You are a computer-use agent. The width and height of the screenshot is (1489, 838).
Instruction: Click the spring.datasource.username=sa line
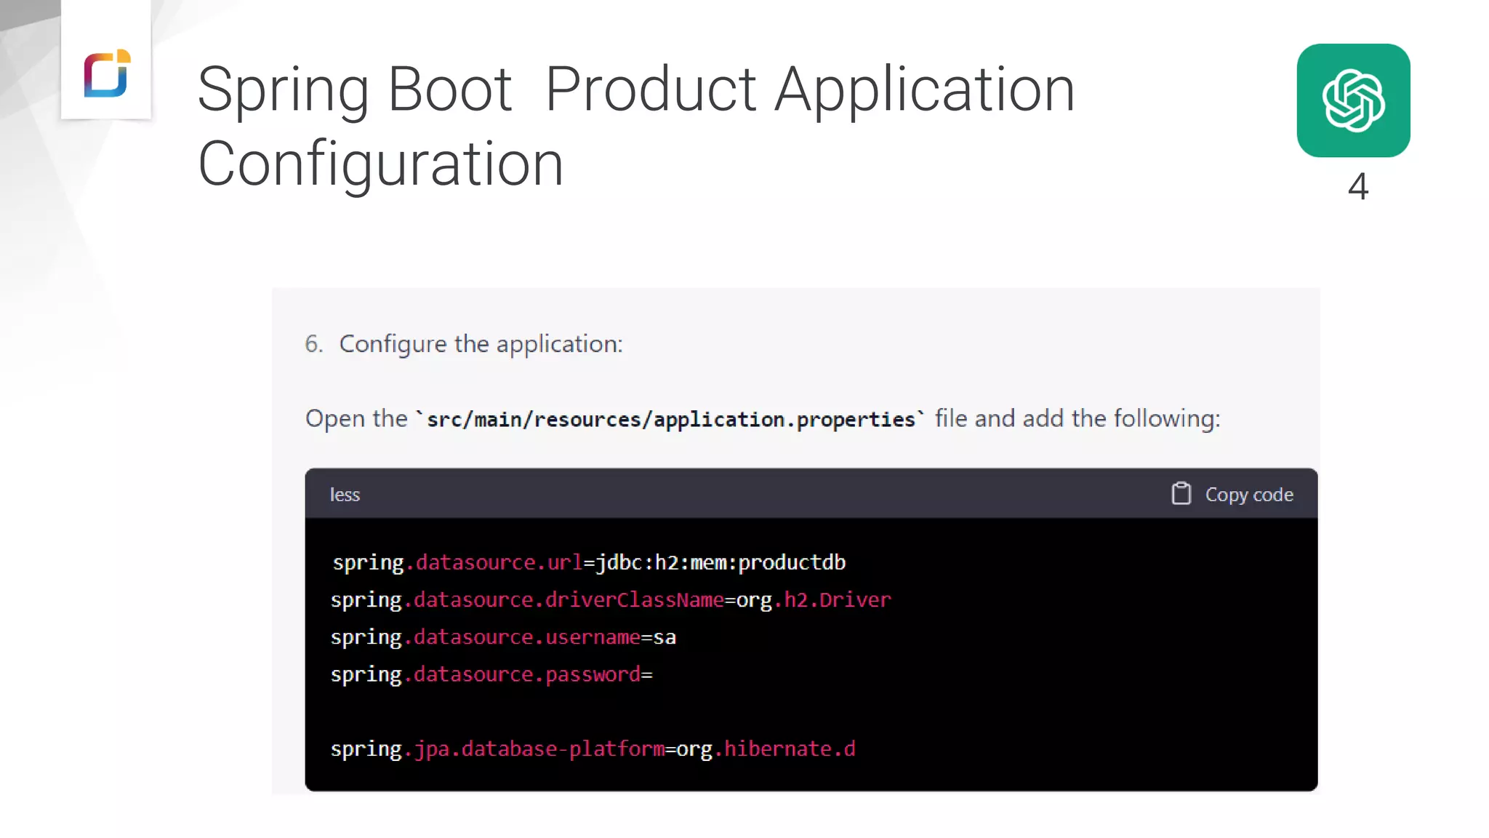503,637
